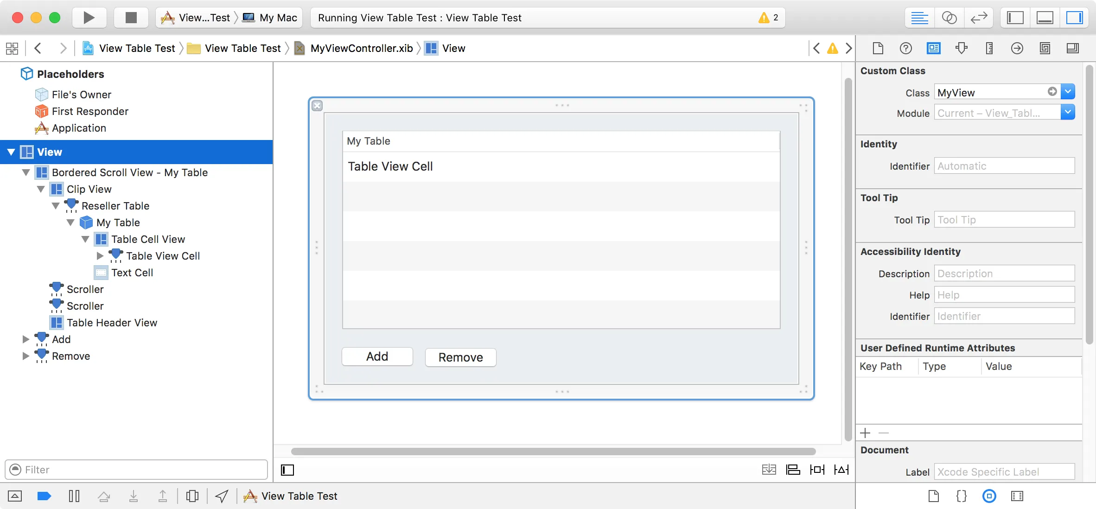Open the Assistant editor with overlapping circles icon
The width and height of the screenshot is (1096, 509).
point(949,18)
